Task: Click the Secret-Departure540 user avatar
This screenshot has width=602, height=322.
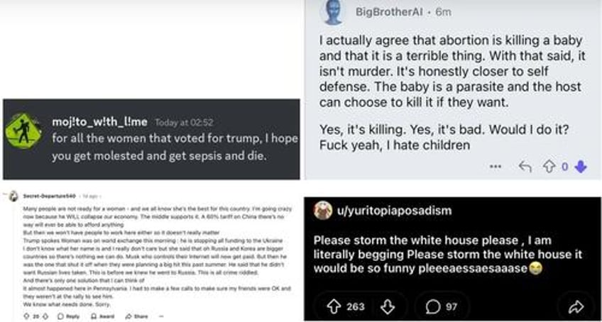Action: click(x=13, y=196)
